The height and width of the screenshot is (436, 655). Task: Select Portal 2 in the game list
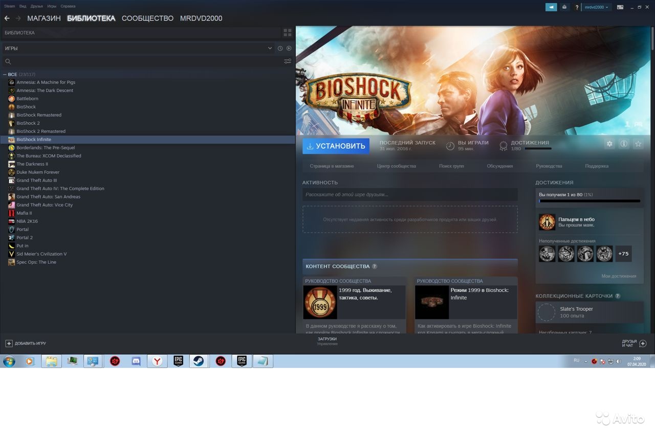tap(25, 238)
